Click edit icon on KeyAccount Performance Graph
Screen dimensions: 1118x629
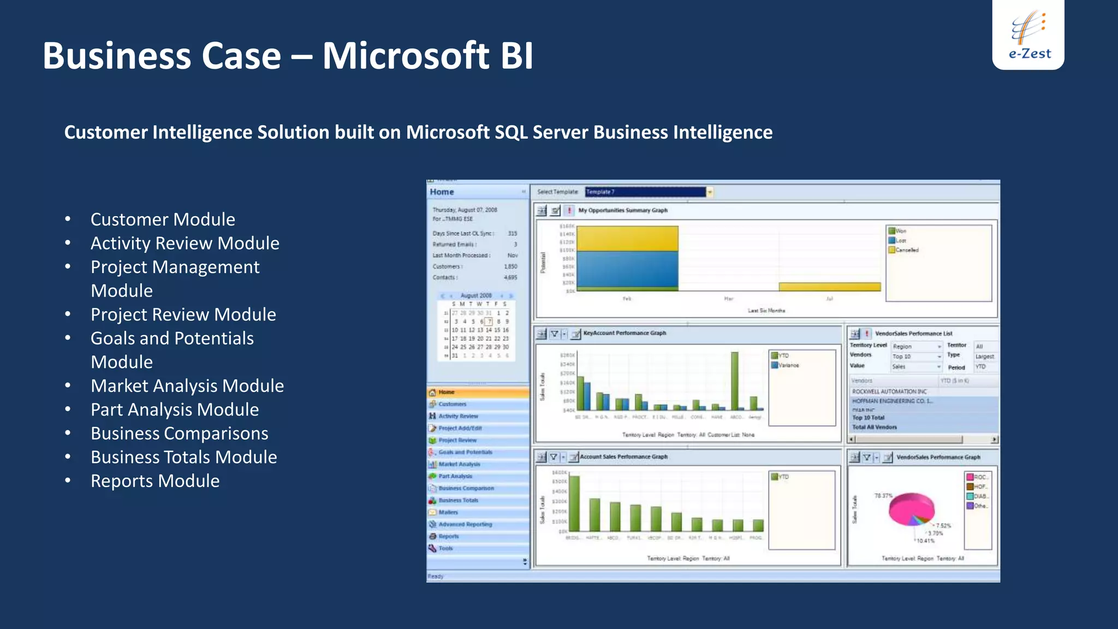pos(576,334)
